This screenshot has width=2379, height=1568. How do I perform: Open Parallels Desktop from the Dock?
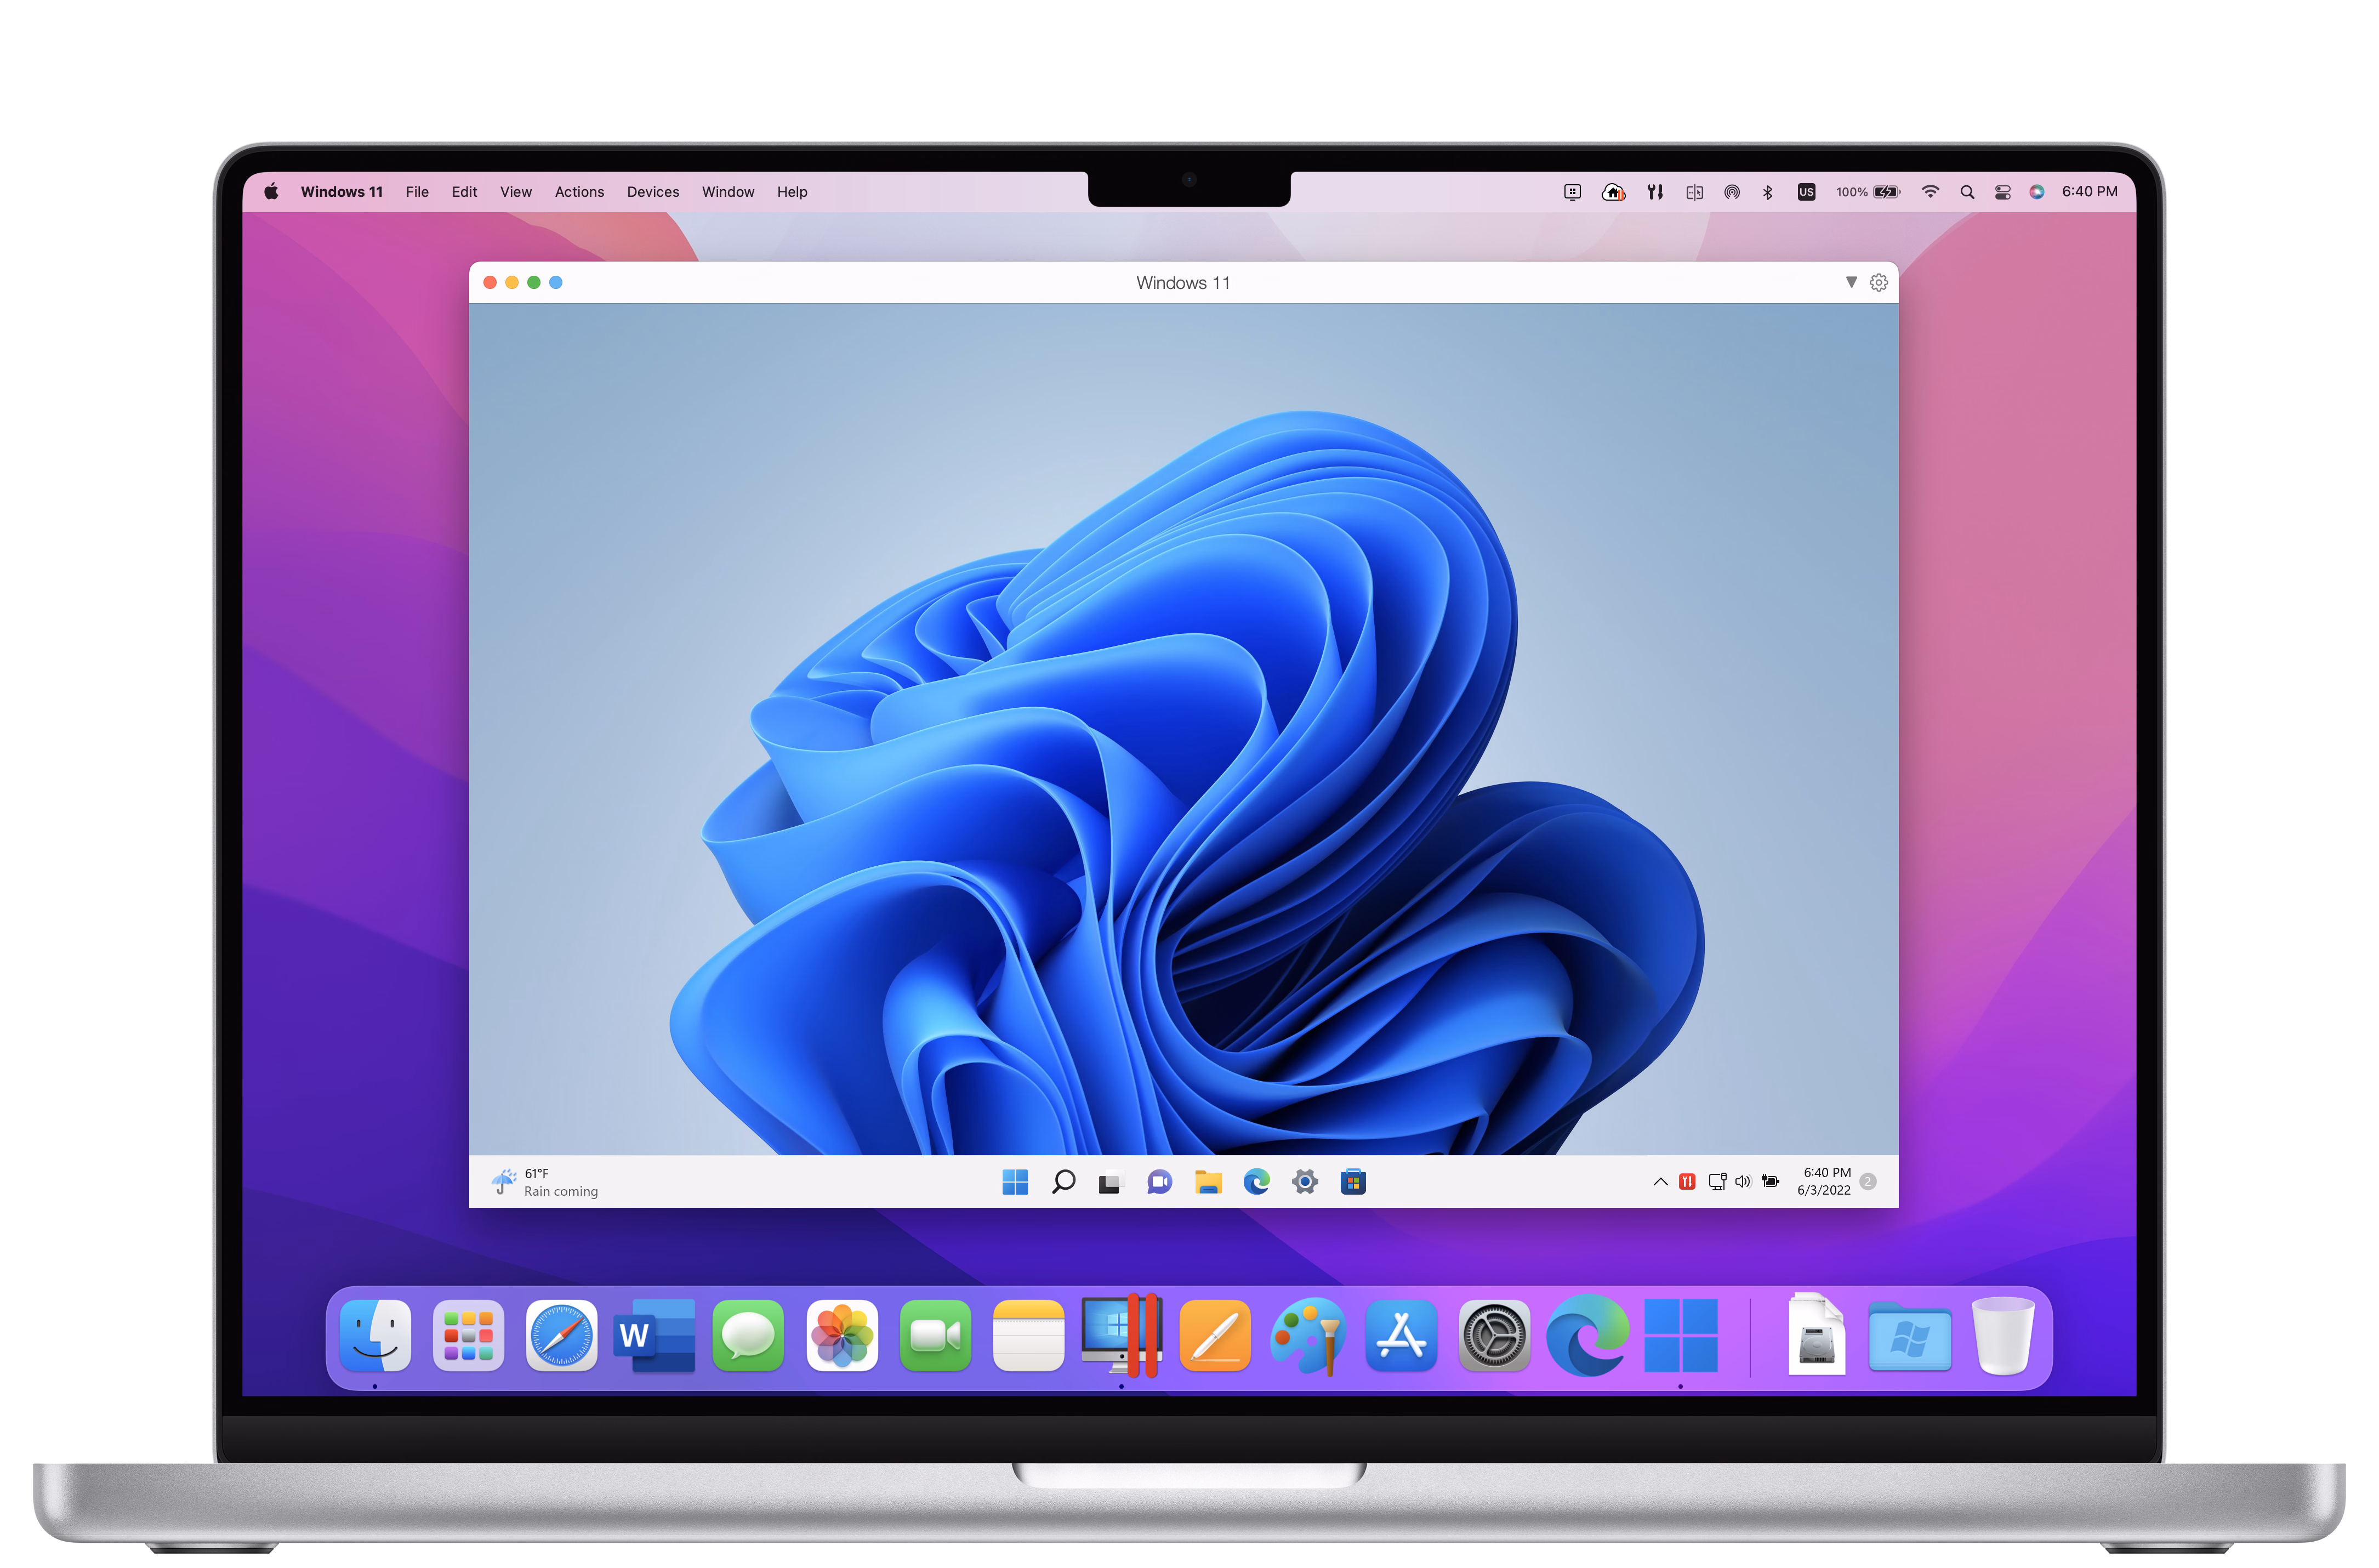click(1122, 1335)
